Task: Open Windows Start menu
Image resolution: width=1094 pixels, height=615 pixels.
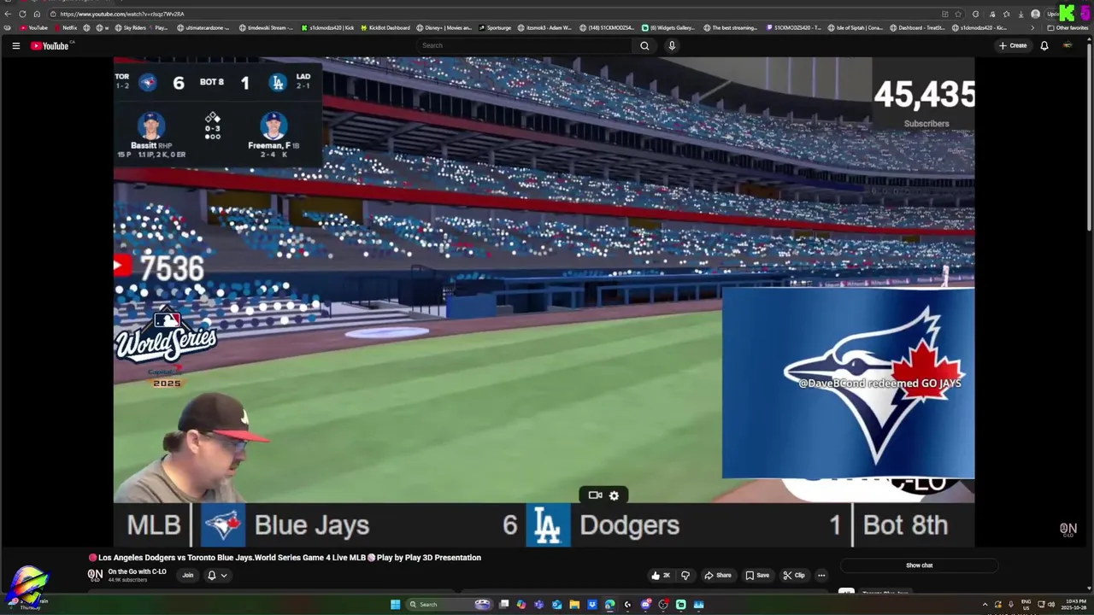Action: point(395,604)
